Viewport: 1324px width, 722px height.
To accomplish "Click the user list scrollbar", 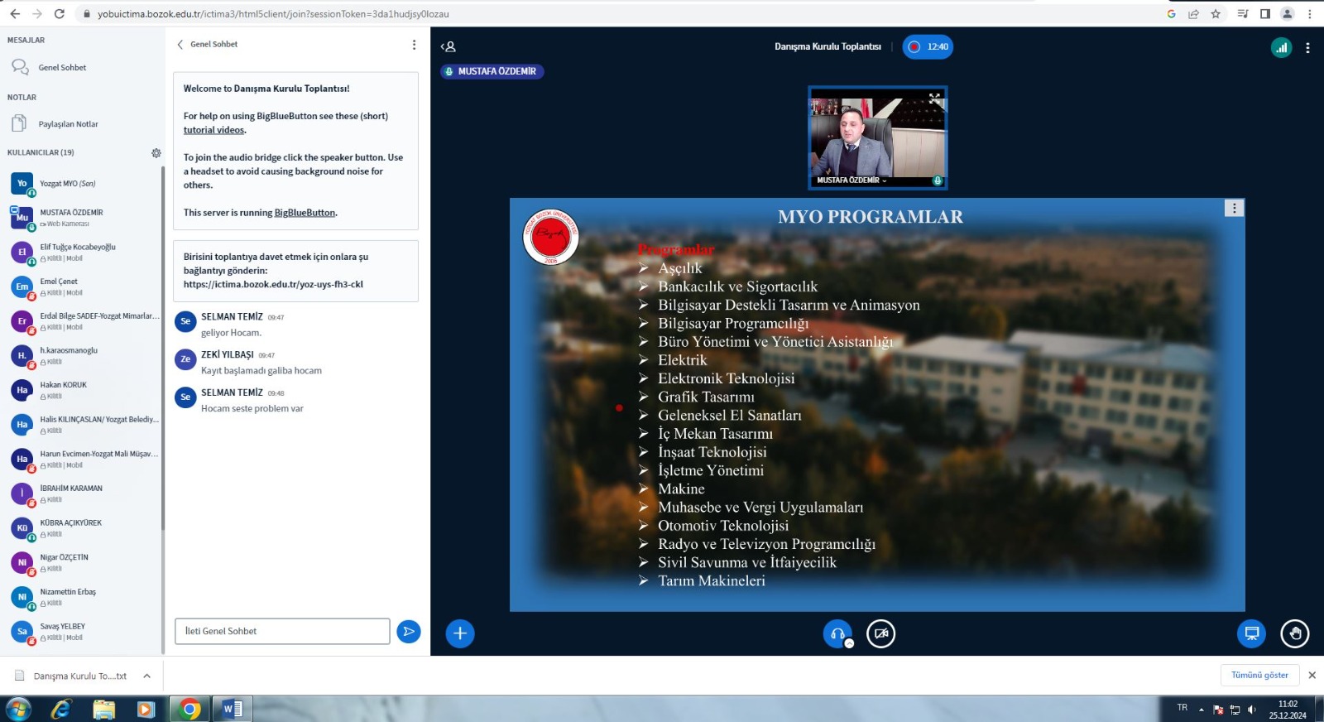I will tap(163, 348).
